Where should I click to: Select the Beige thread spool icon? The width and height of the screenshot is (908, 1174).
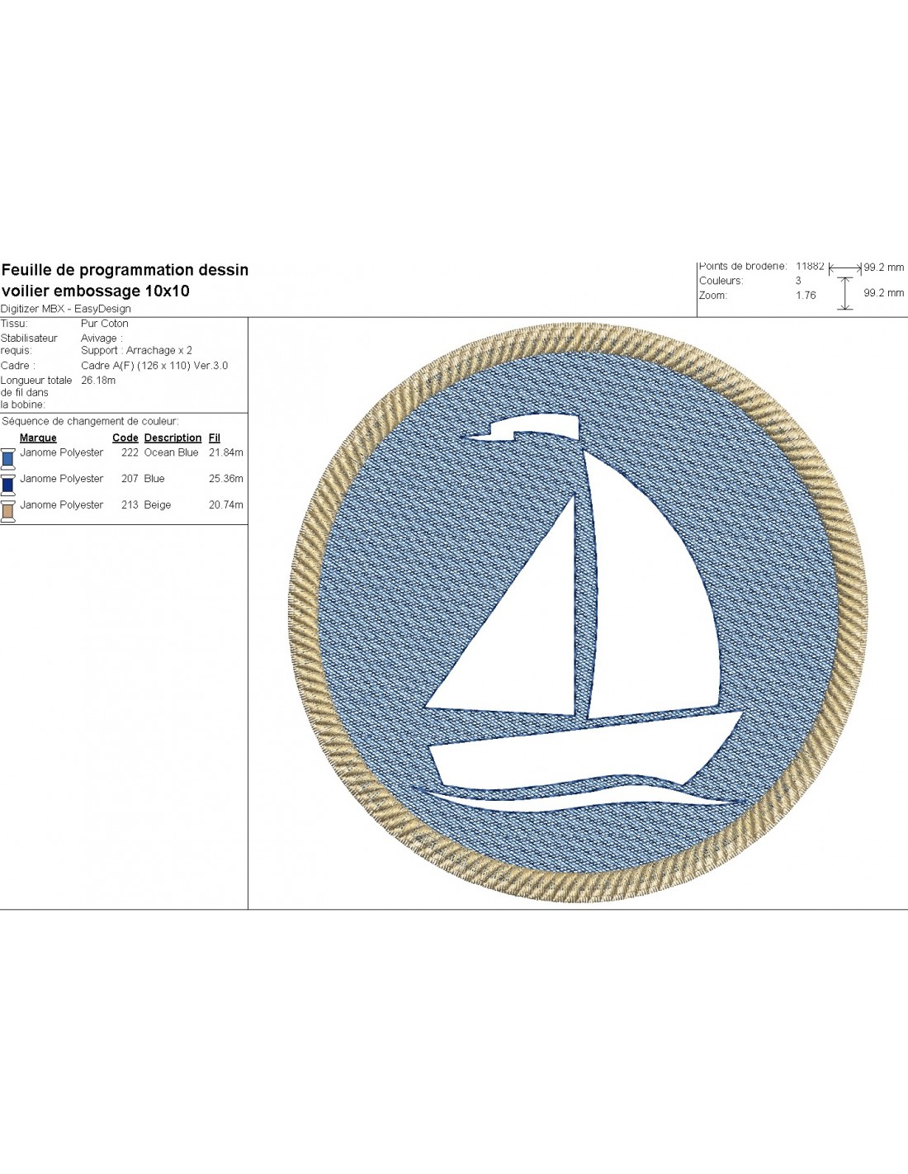[x=8, y=510]
